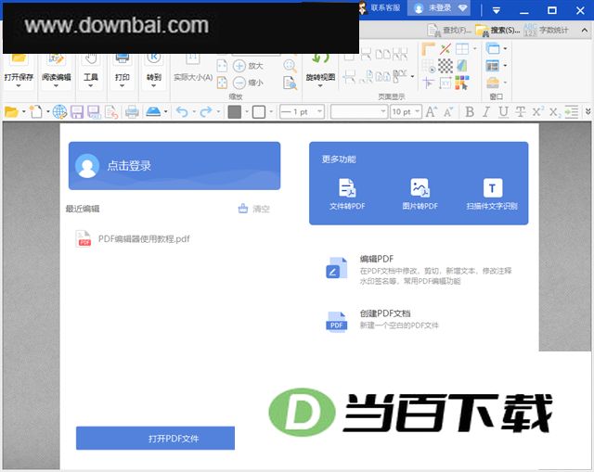
Task: Open line width 1 pt dropdown
Action: pyautogui.click(x=319, y=111)
